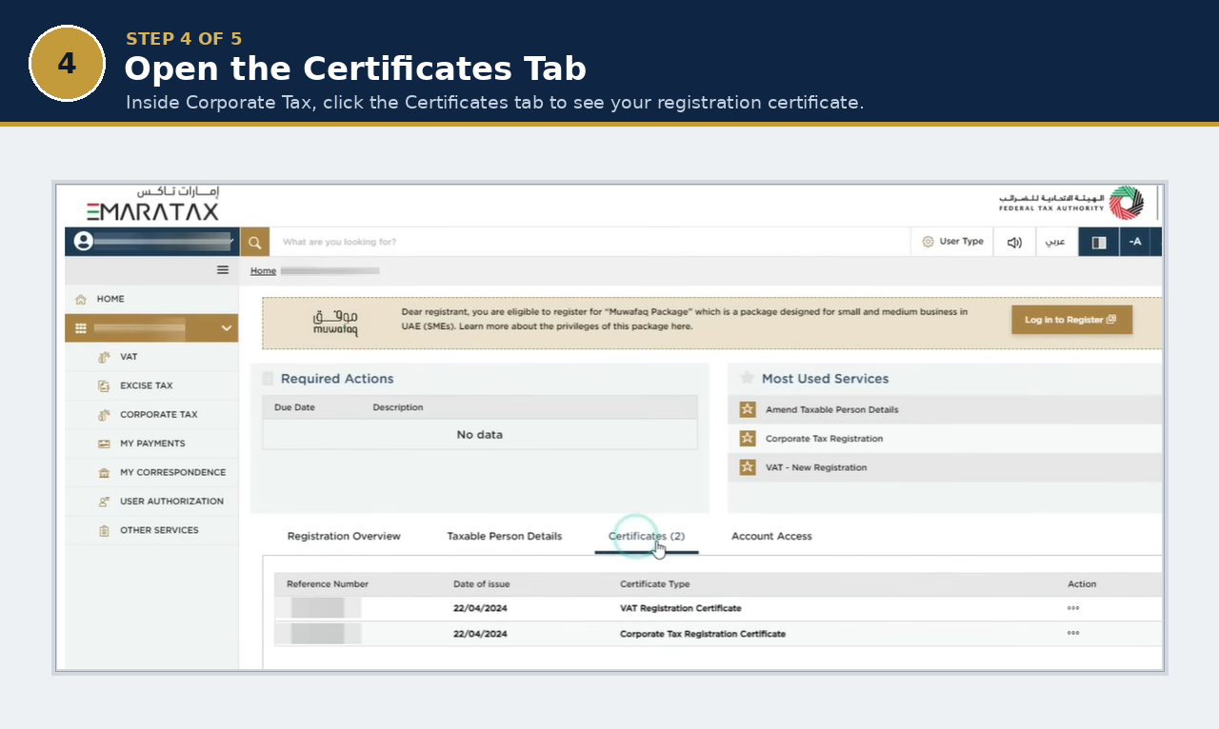The height and width of the screenshot is (729, 1219).
Task: Open MY CORRESPONDENCE in the sidebar
Action: tap(173, 472)
